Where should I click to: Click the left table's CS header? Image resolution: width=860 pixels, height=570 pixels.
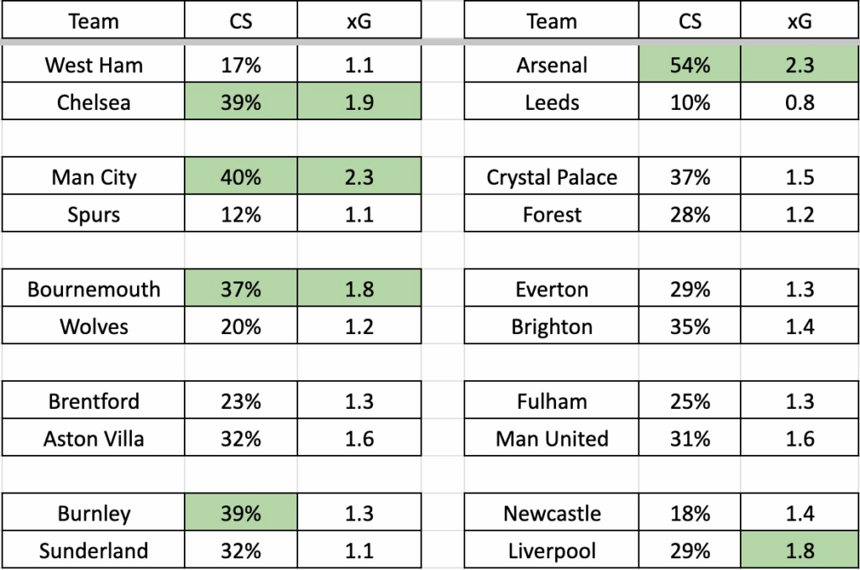point(241,20)
